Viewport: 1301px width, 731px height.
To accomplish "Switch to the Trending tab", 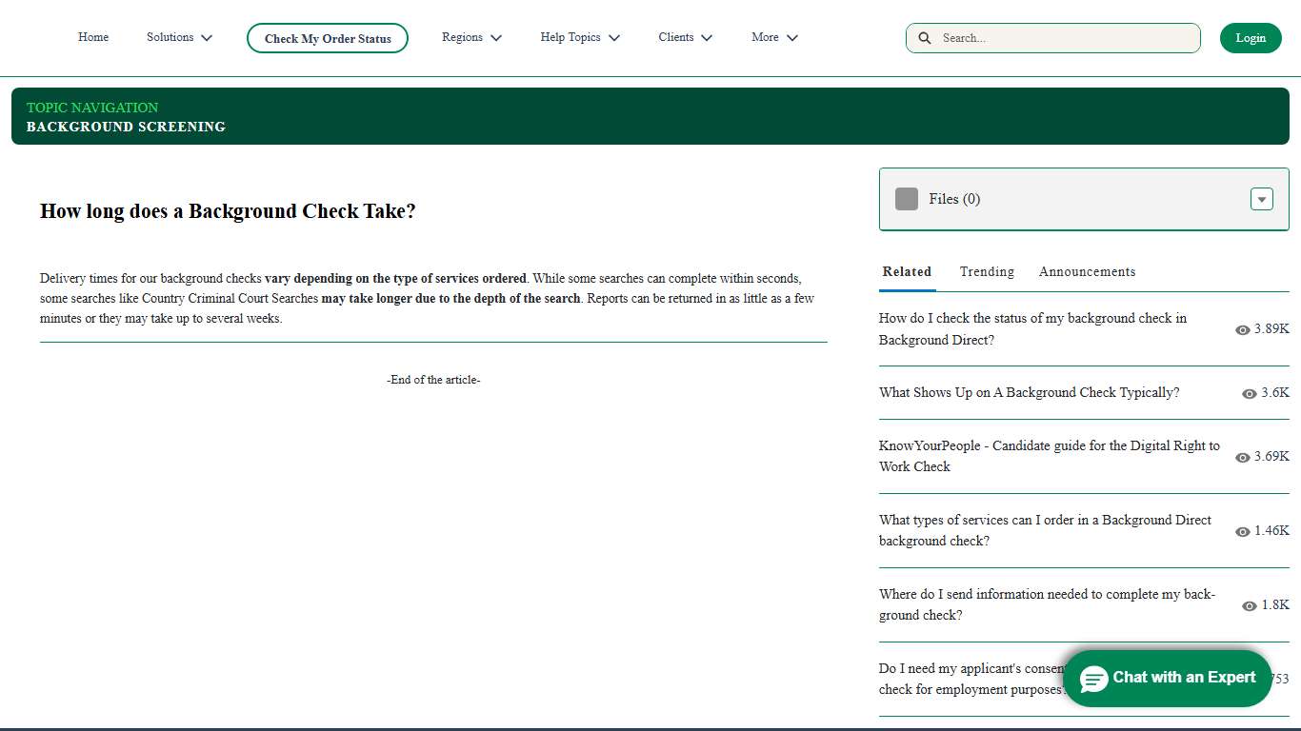I will pyautogui.click(x=987, y=271).
